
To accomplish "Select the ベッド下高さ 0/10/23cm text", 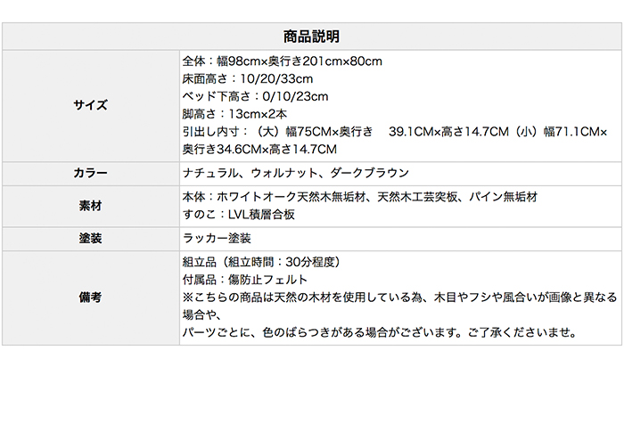I will pos(255,96).
